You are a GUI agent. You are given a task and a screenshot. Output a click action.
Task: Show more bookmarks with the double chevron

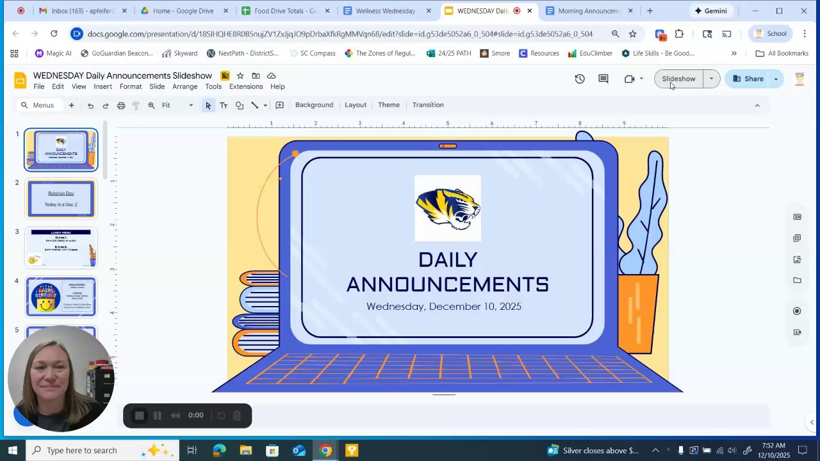tap(734, 53)
